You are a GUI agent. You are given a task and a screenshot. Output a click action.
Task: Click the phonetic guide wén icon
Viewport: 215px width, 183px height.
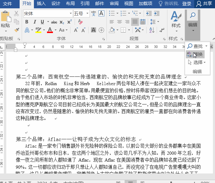click(93, 13)
